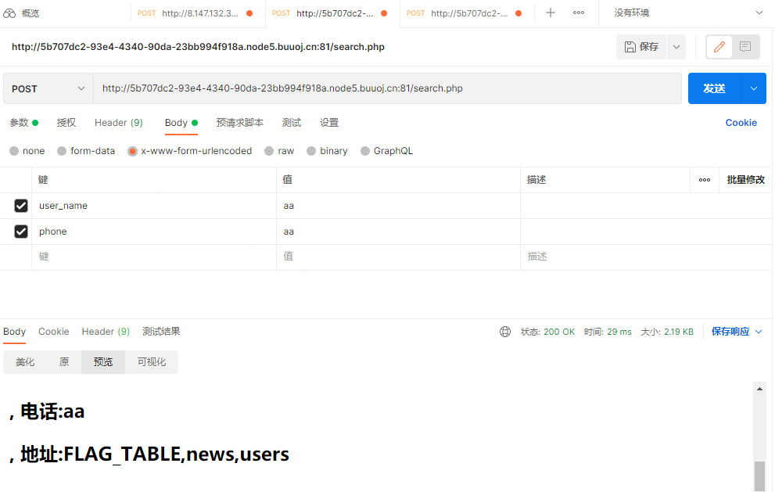
Task: Open the tab bar three-dot more menu
Action: (x=579, y=13)
